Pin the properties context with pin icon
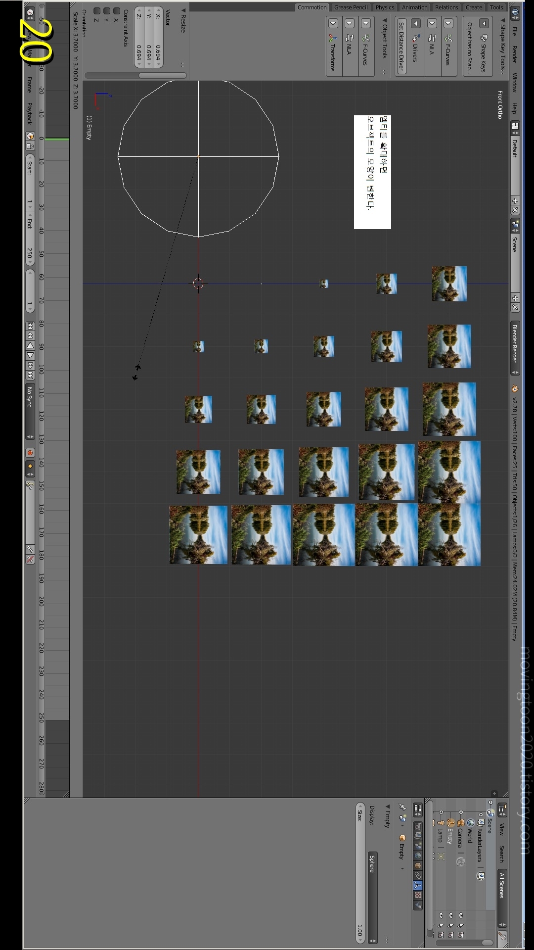 [402, 807]
